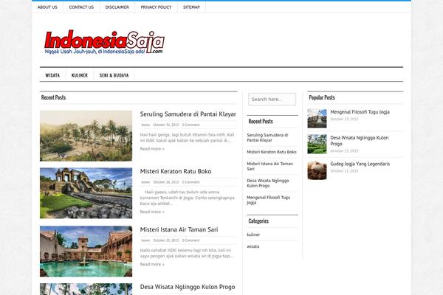
Task: Click 0 Comment under Keraton Ratu Boko post
Action: [190, 182]
